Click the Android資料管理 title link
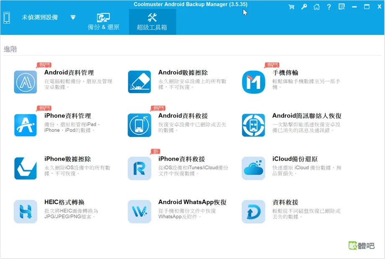Screen dimensions: 385x259 tap(69, 73)
